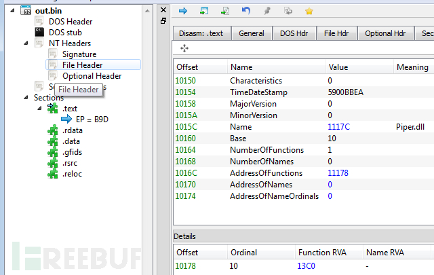Close the left tree panel with X

coord(163,10)
